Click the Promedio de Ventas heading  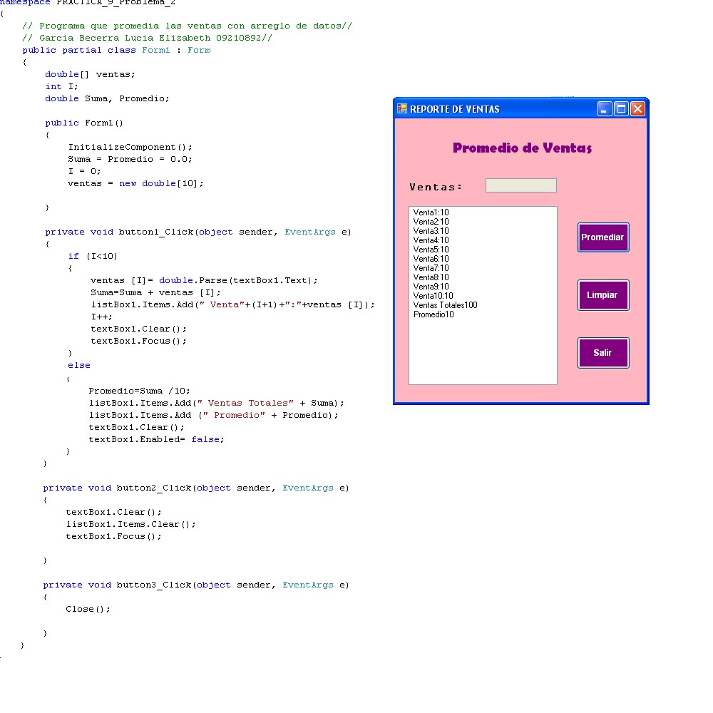522,146
